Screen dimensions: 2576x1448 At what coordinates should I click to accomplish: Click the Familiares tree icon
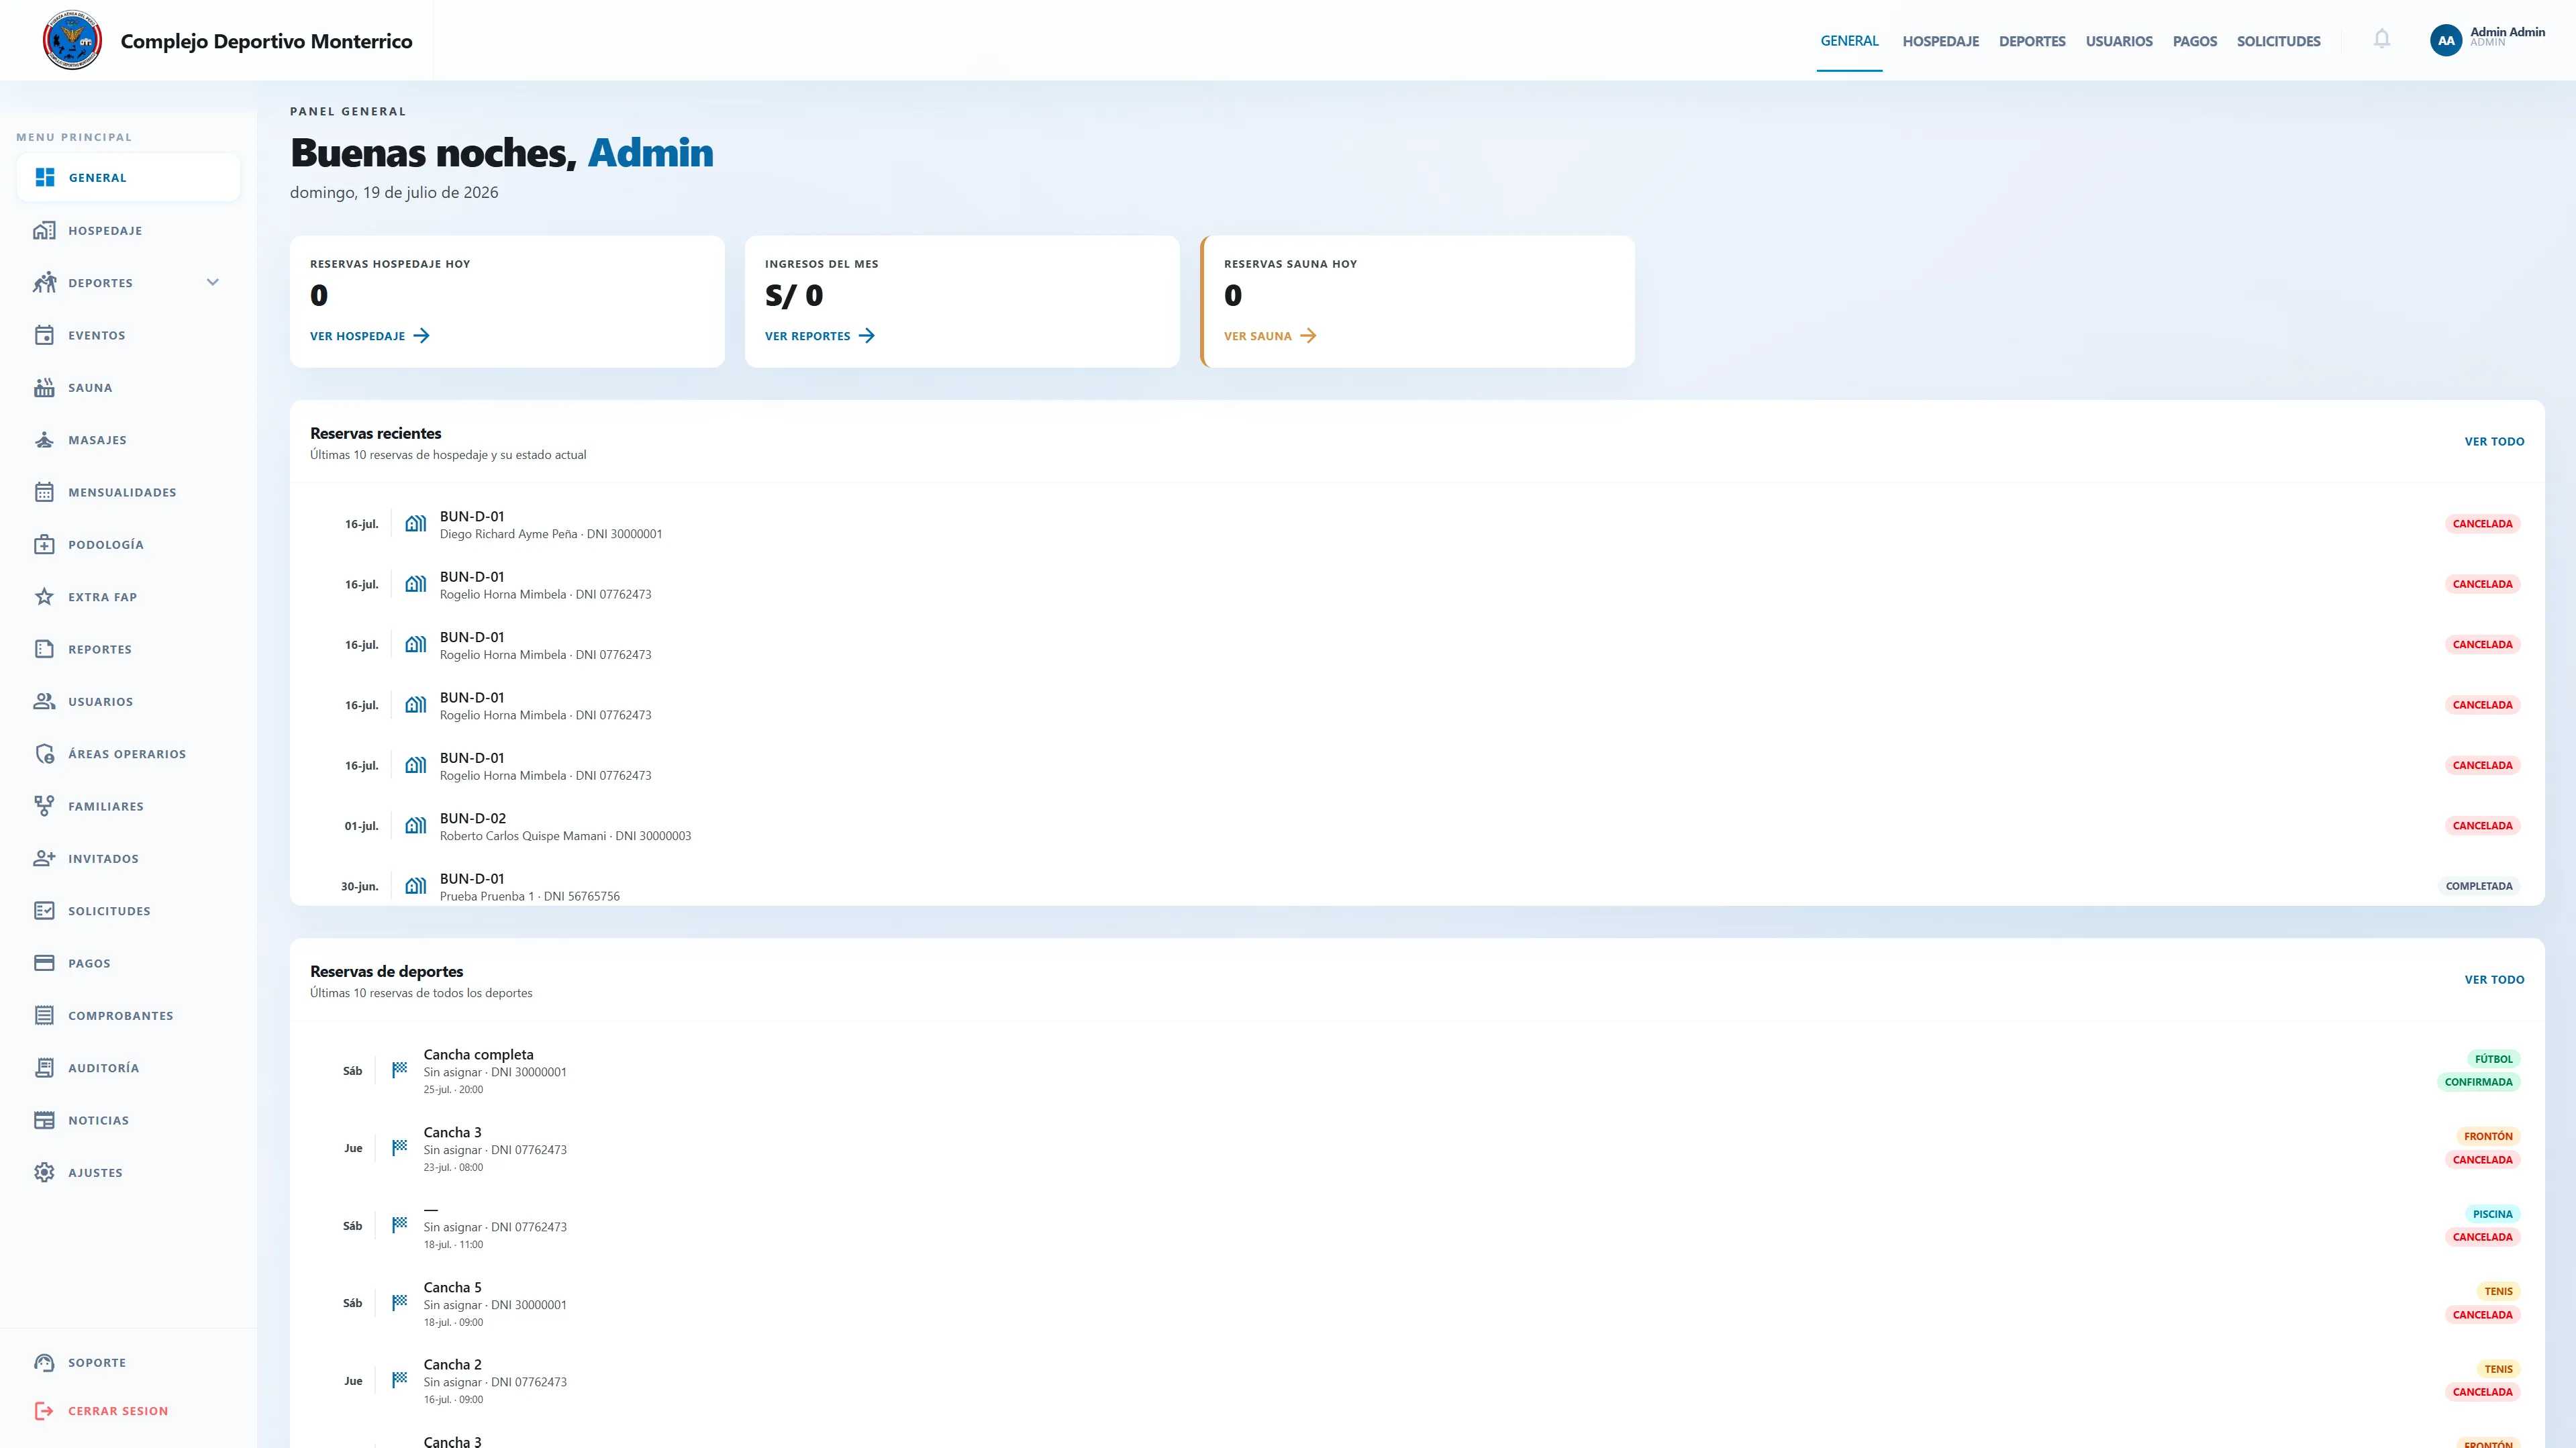coord(44,806)
